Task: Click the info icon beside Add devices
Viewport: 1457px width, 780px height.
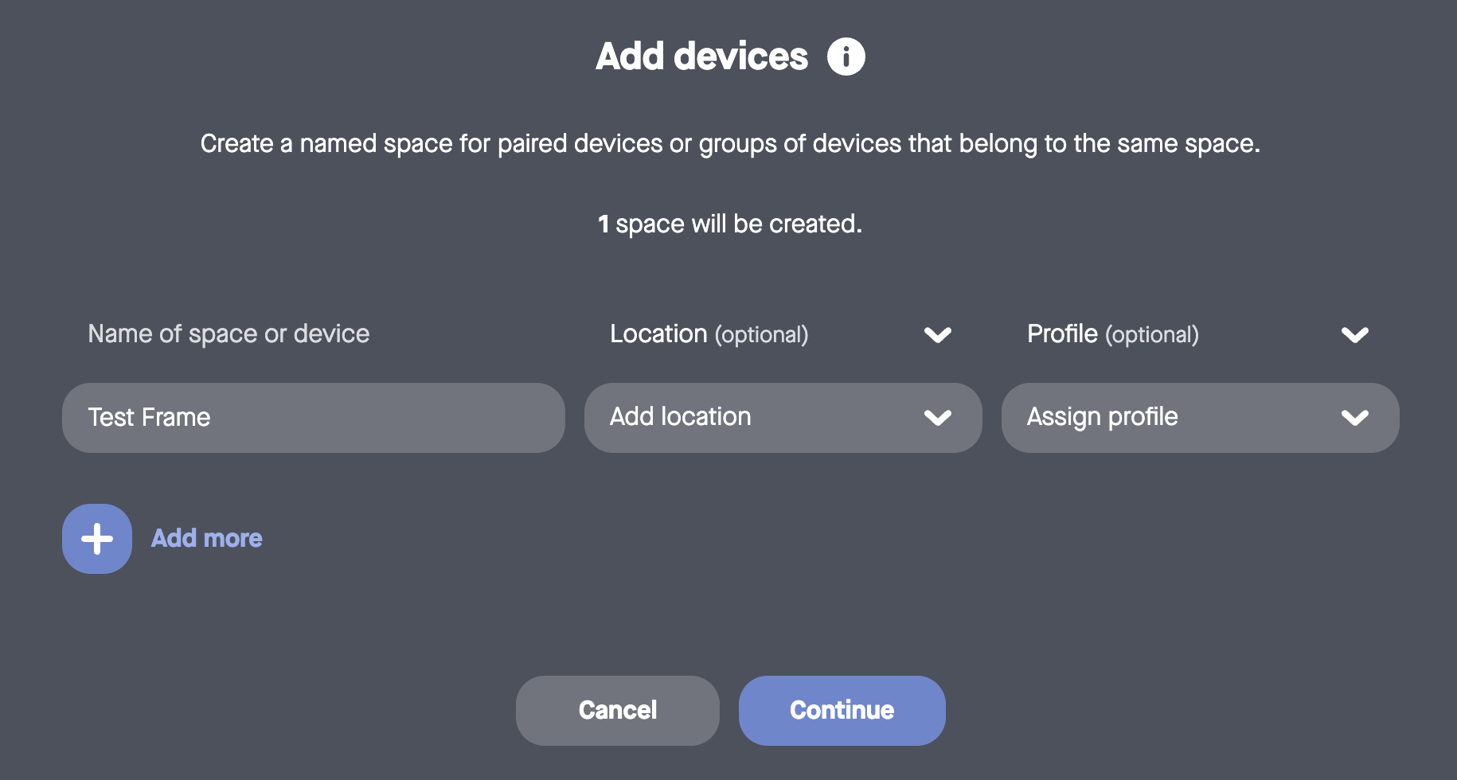Action: coord(846,57)
